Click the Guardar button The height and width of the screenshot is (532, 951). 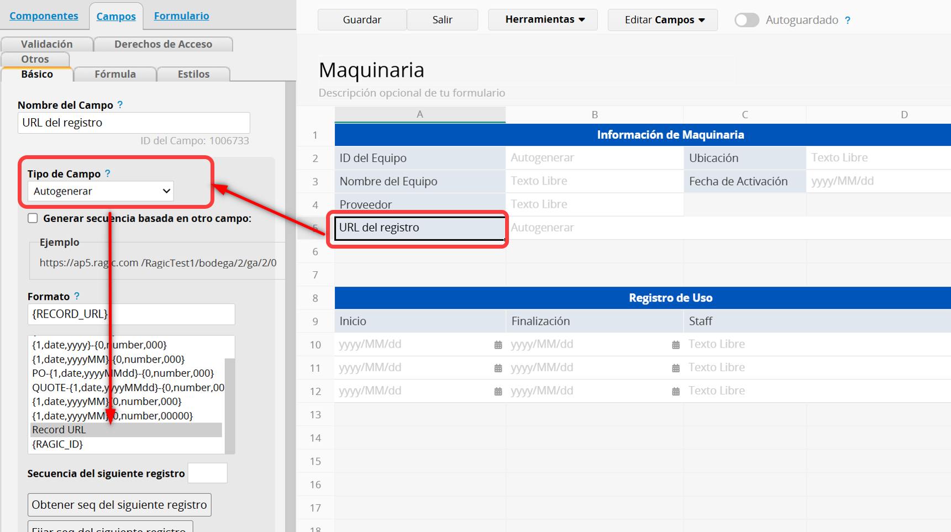tap(362, 20)
